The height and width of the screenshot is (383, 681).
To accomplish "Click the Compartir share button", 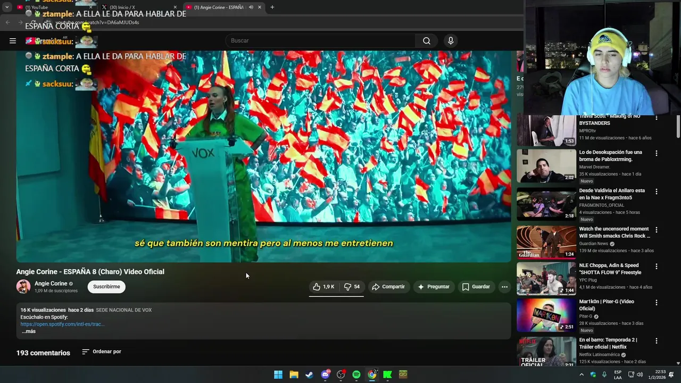I will pos(388,287).
